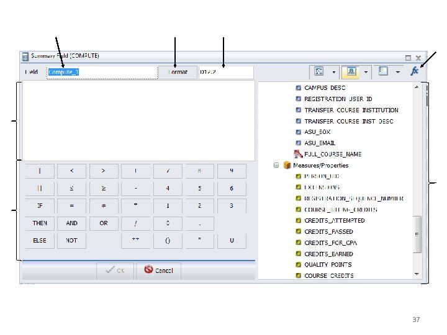Select the TRANSFER COURSE INST DESC field
This screenshot has width=447, height=335.
349,121
